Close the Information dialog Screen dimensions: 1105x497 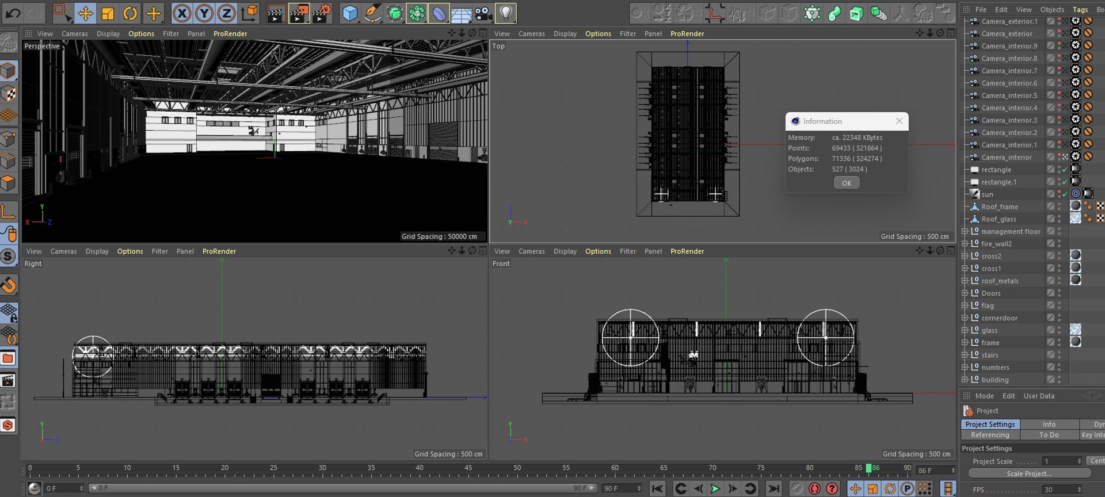point(899,121)
